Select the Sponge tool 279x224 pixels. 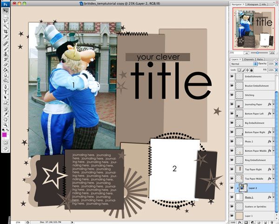coord(6,81)
